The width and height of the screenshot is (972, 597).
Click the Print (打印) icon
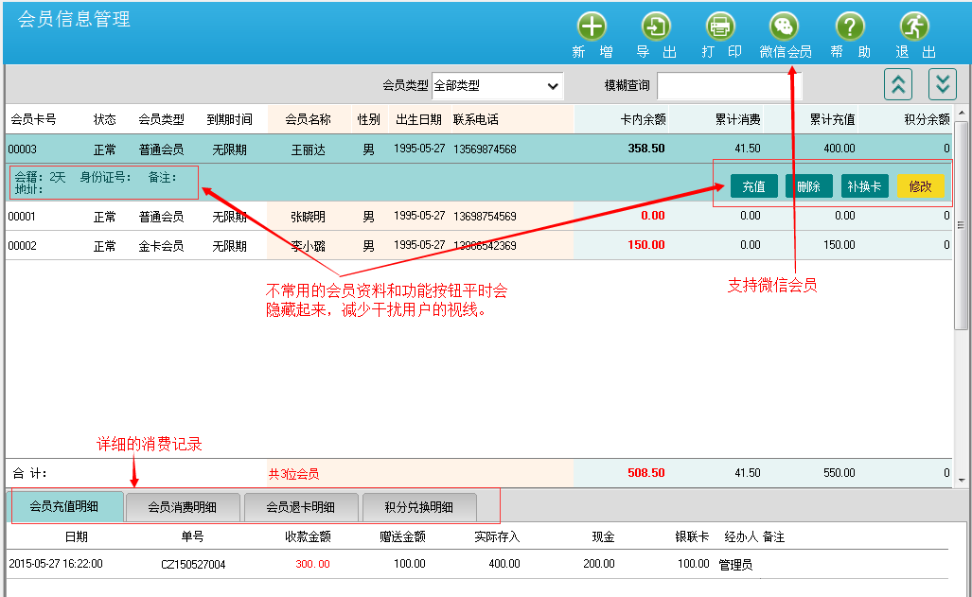[x=720, y=26]
